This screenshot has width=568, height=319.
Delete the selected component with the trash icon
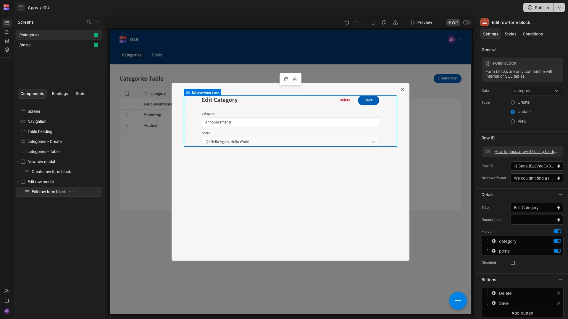tap(295, 79)
